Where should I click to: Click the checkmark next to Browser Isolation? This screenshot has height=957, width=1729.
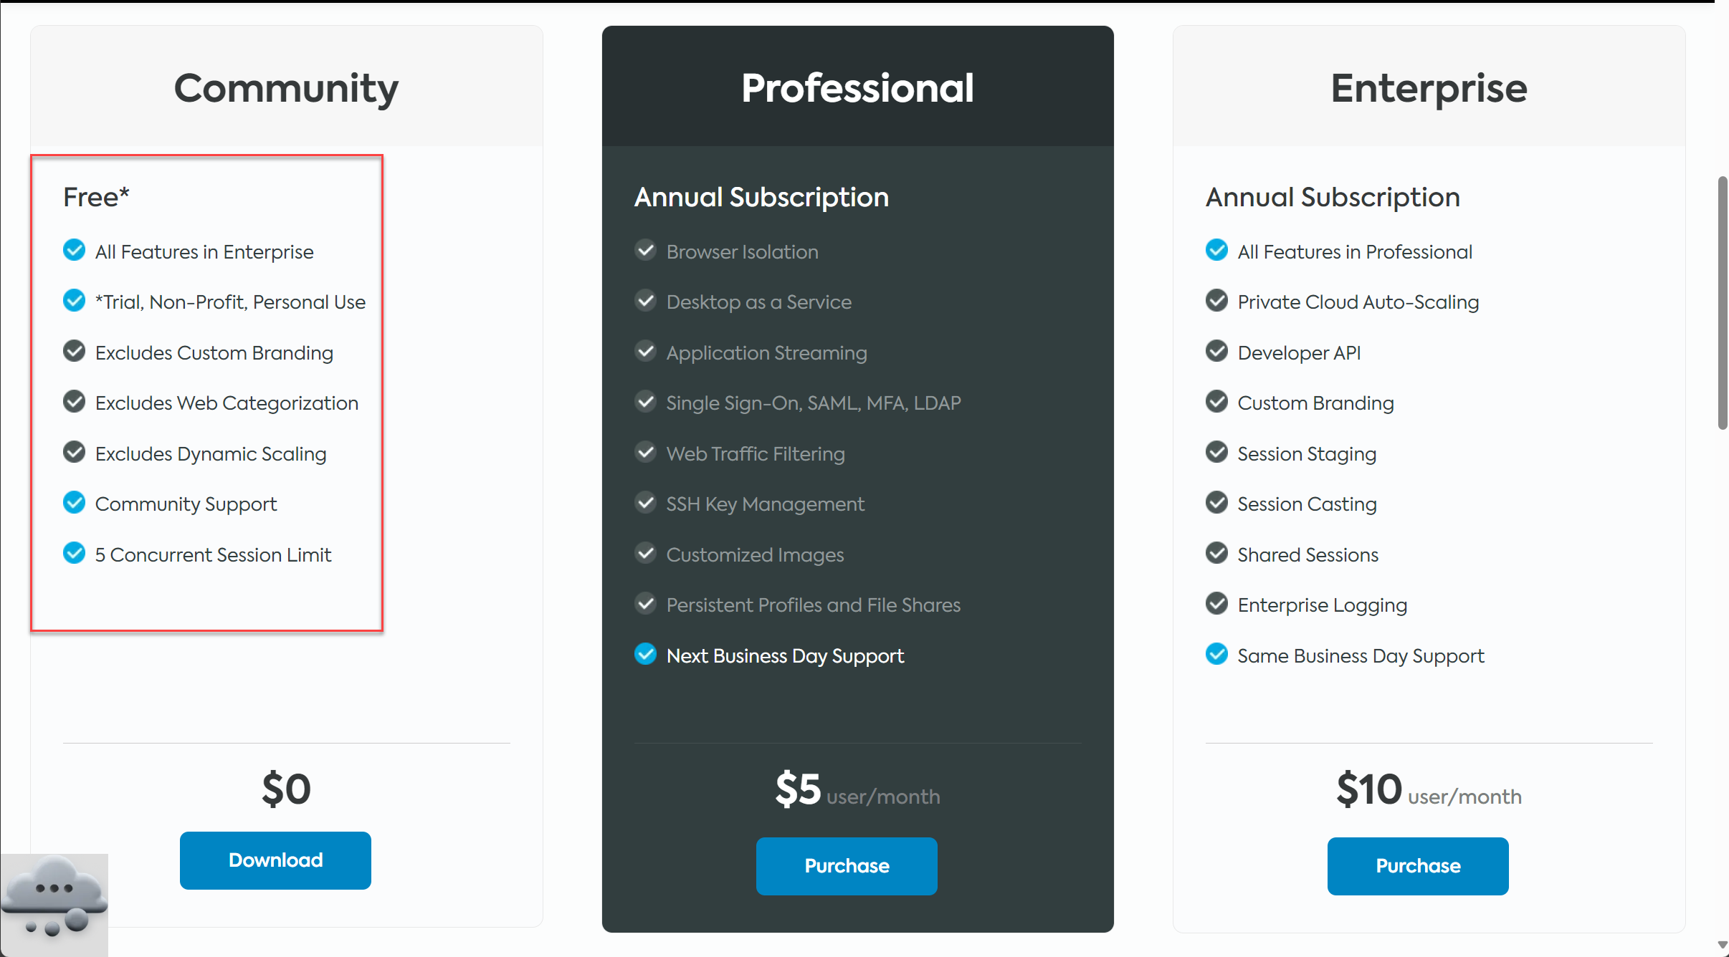click(x=645, y=251)
